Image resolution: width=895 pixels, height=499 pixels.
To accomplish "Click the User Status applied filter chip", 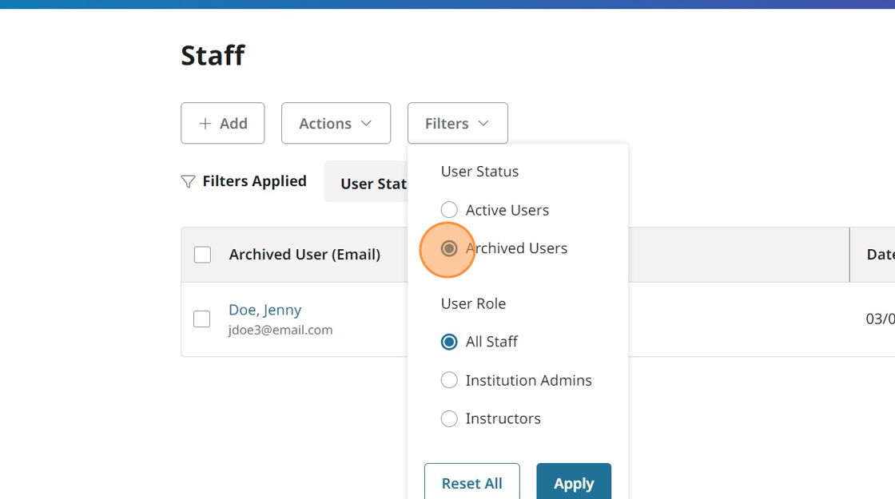I will (369, 183).
